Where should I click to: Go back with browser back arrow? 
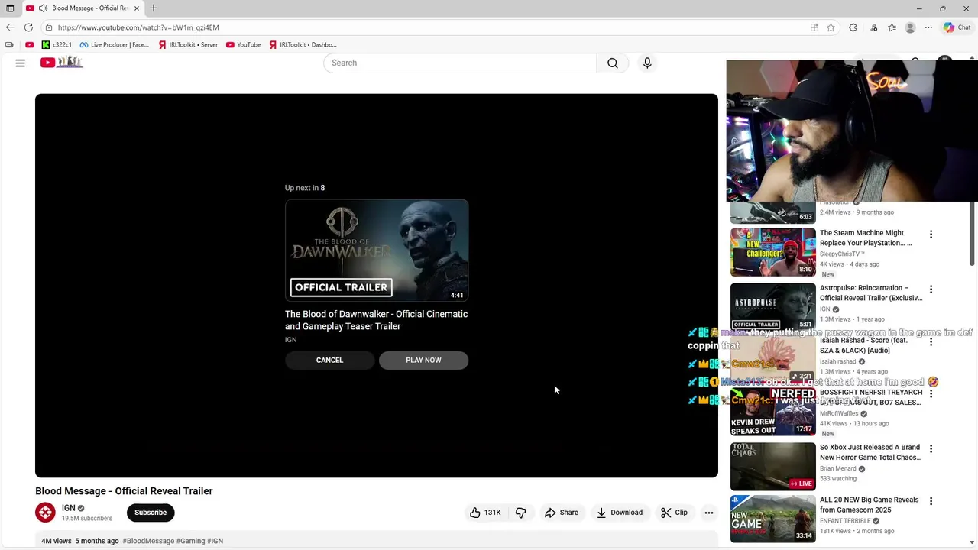[x=10, y=27]
